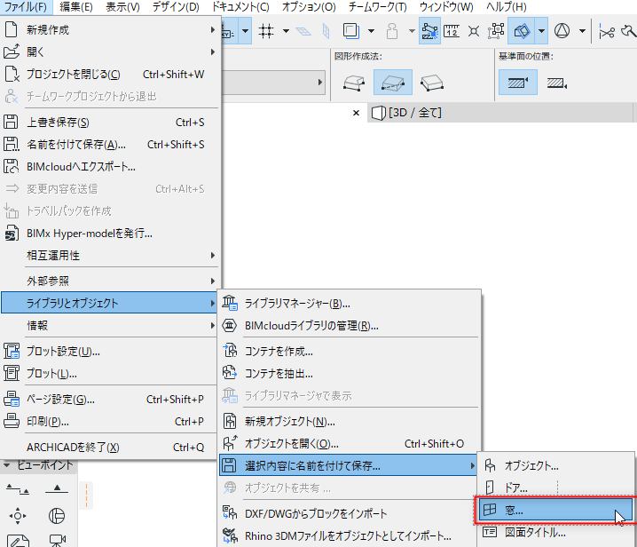Expand 選択内容に名前を付けて保存... submenu
Image resolution: width=637 pixels, height=547 pixels.
coord(349,465)
